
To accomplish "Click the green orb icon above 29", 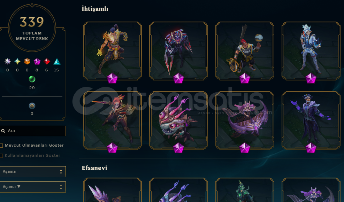I will click(x=32, y=79).
